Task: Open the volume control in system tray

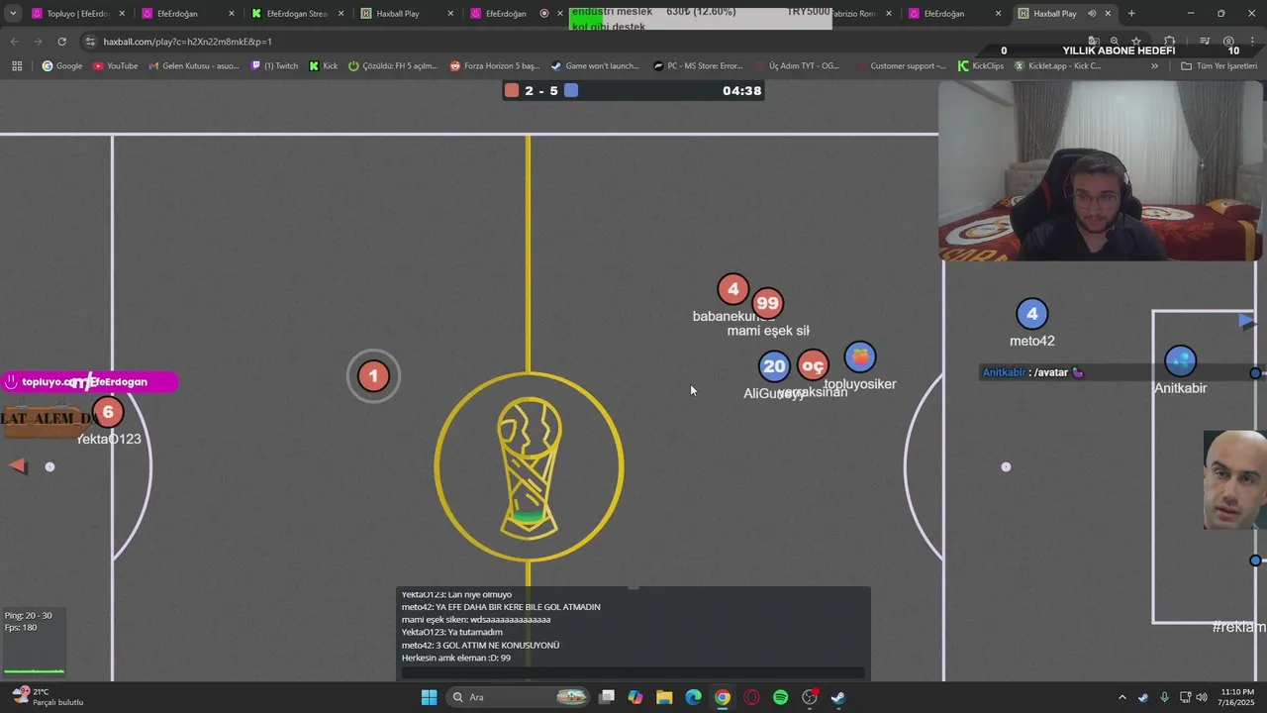Action: click(1202, 697)
